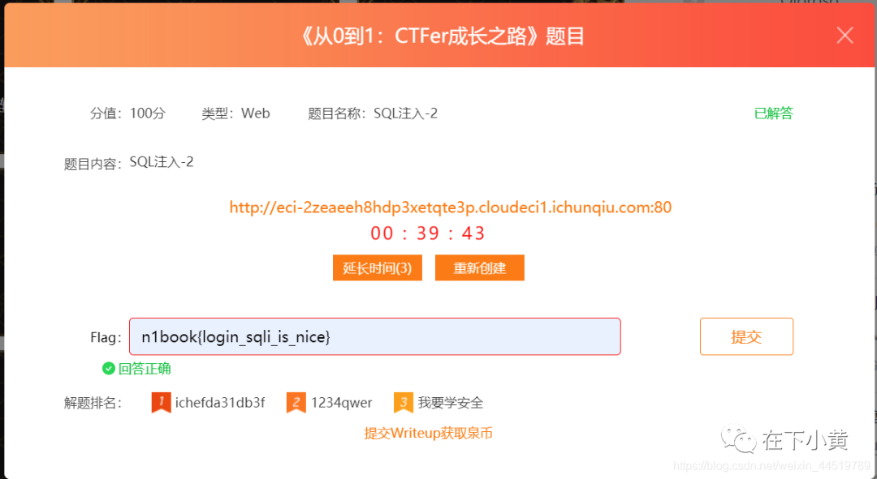The height and width of the screenshot is (479, 877).
Task: Click the WeChat logo in the watermark
Action: (x=738, y=438)
